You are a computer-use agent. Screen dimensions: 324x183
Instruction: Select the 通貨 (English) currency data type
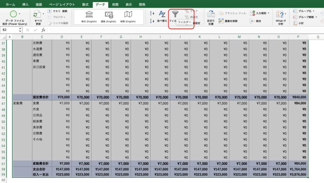tap(109, 17)
